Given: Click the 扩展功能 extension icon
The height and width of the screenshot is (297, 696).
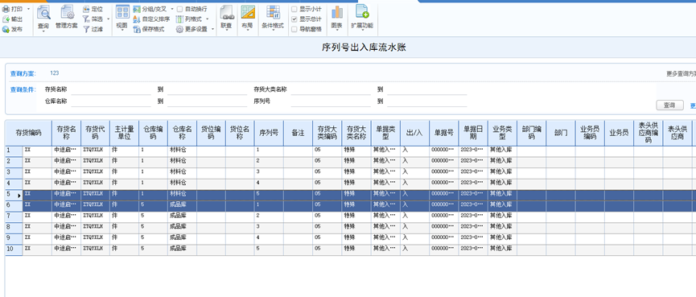Looking at the screenshot, I should [362, 11].
